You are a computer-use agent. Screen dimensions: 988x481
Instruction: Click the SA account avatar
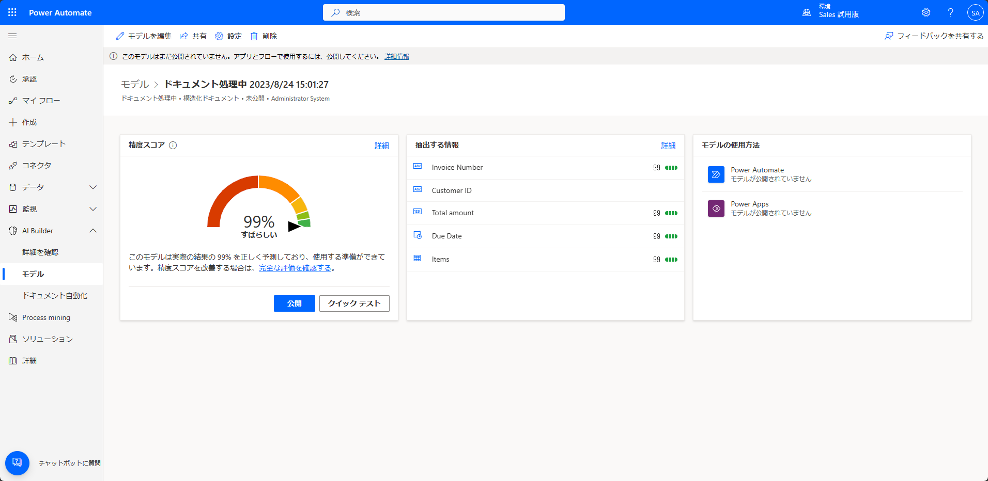975,13
